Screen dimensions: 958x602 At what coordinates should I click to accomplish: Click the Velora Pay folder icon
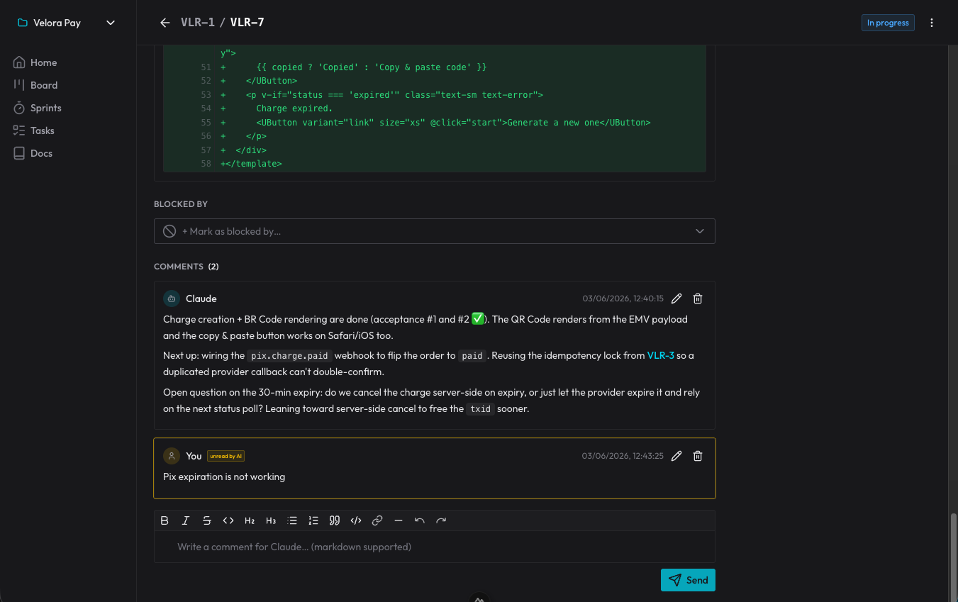tap(23, 23)
